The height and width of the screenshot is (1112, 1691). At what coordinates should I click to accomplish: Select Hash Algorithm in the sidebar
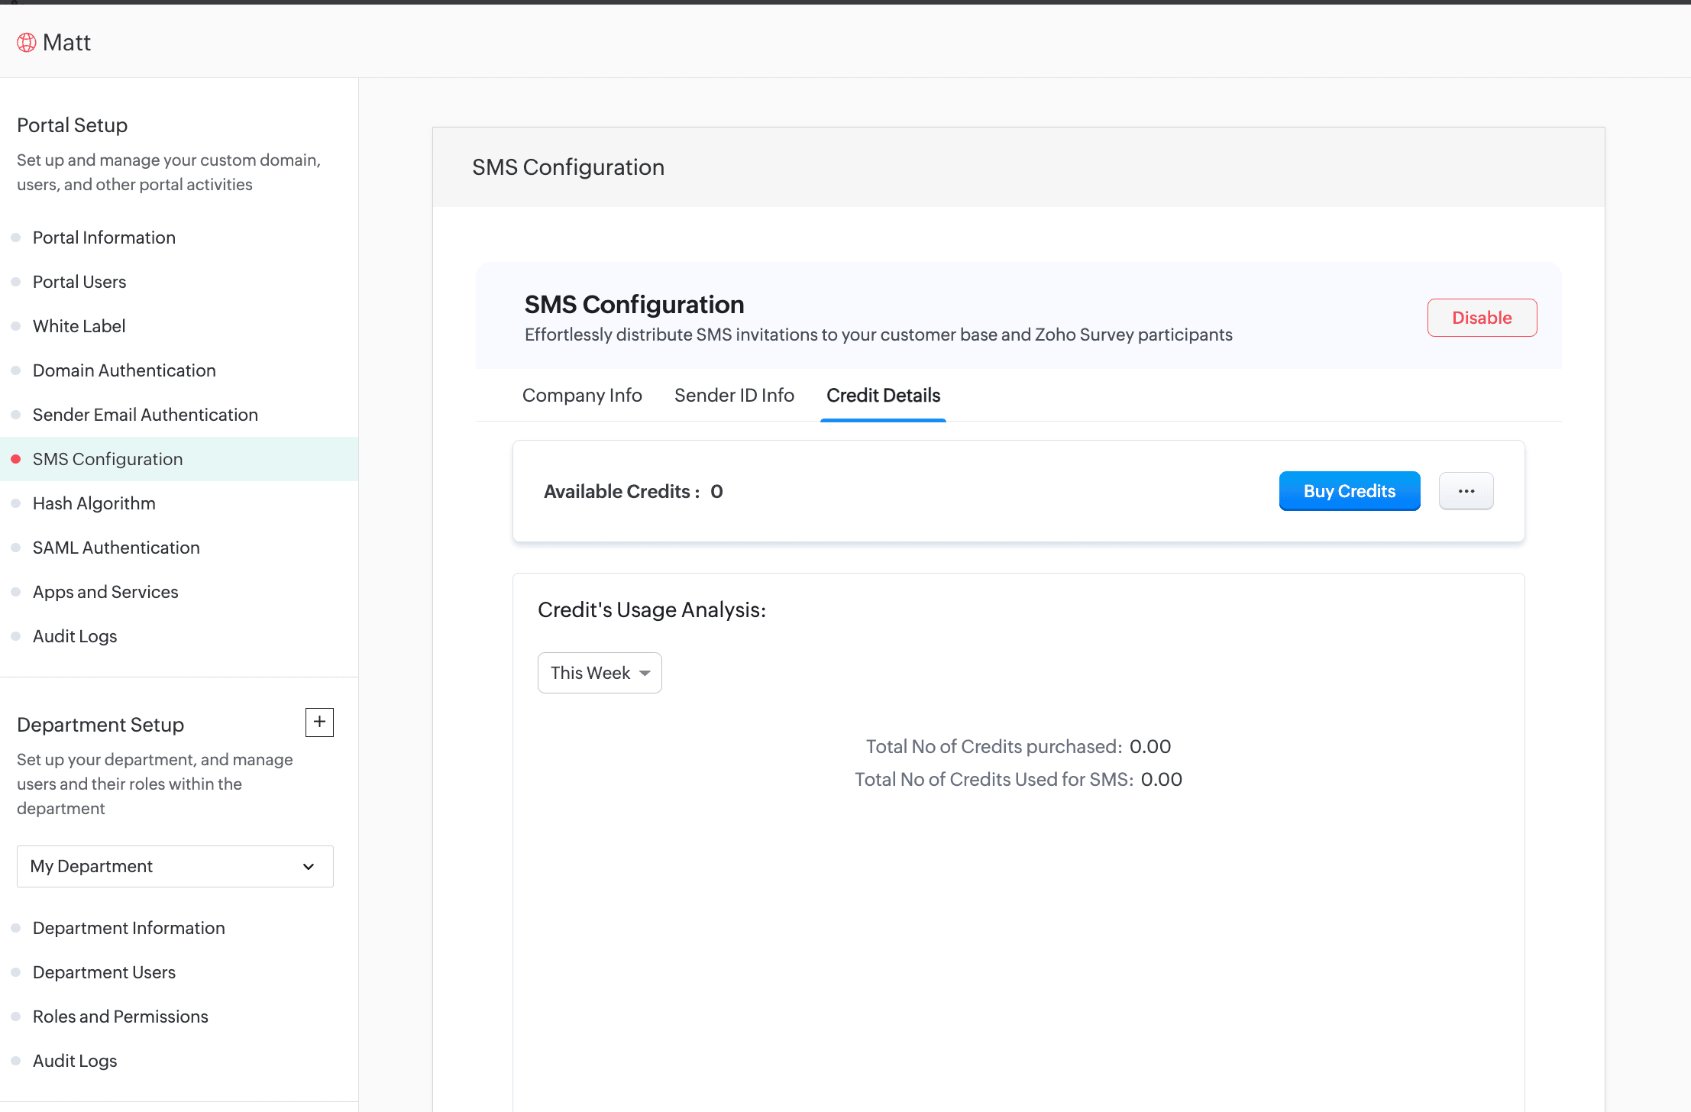point(94,503)
